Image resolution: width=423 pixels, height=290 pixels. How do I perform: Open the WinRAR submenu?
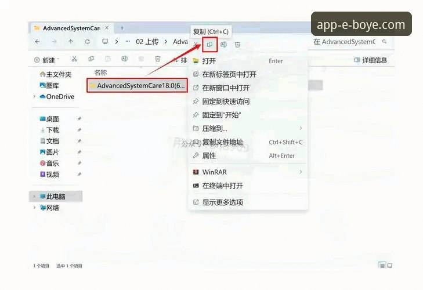pos(248,172)
